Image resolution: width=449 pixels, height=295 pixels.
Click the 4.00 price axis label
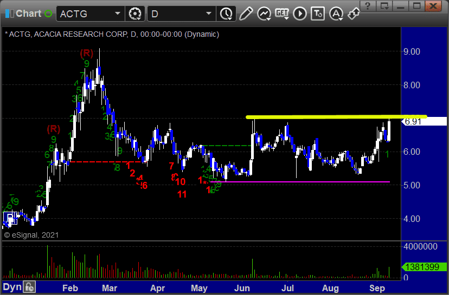click(412, 219)
